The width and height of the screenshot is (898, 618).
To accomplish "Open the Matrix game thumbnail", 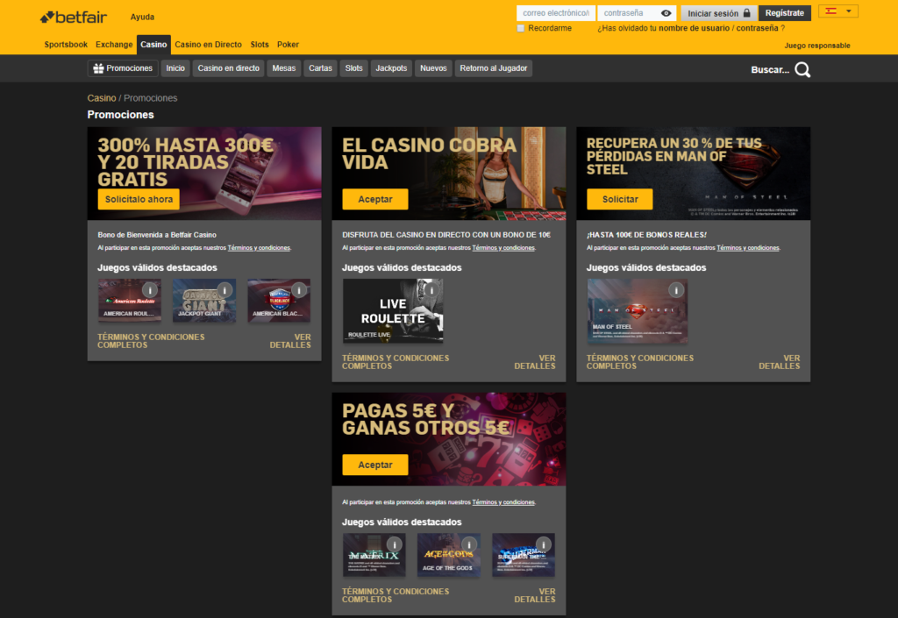I will click(373, 555).
